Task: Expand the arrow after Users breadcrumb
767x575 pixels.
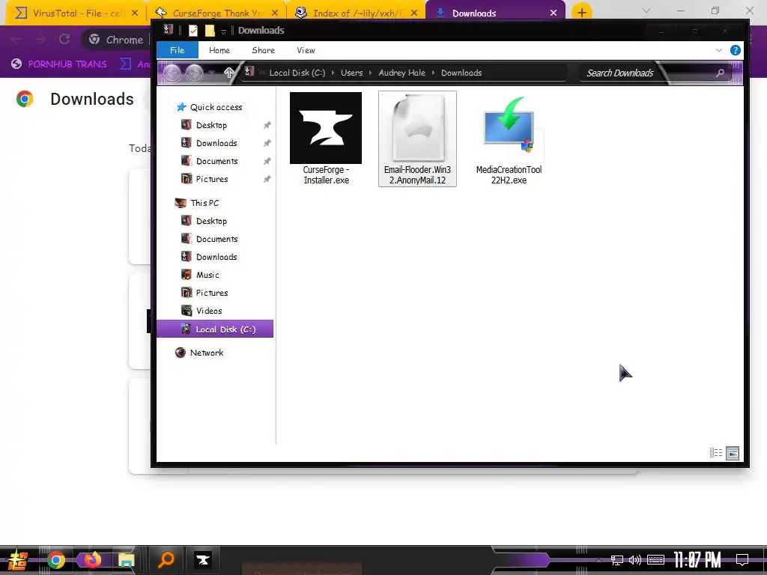Action: tap(370, 73)
